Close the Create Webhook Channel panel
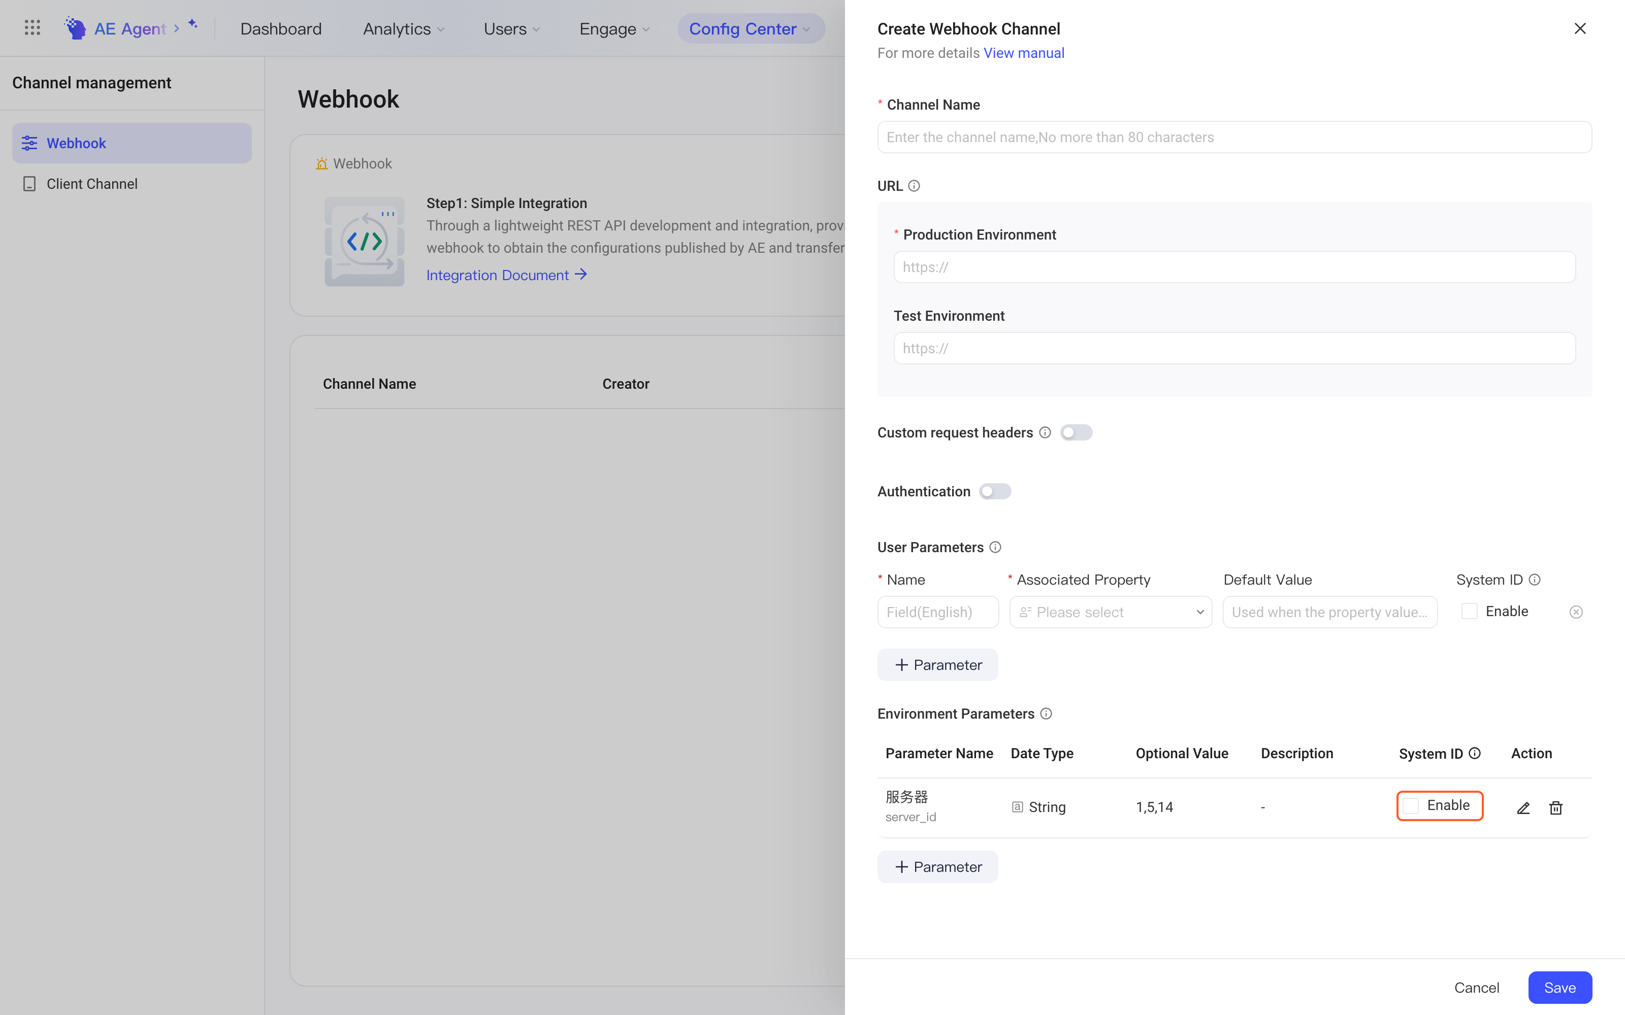Viewport: 1625px width, 1015px height. point(1579,28)
